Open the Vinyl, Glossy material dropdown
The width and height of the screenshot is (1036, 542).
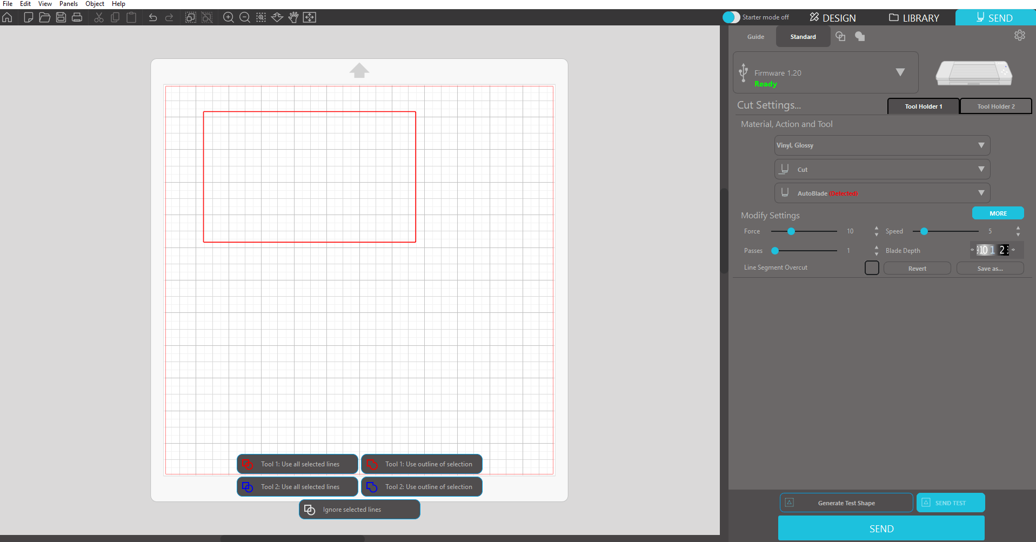[x=881, y=145]
